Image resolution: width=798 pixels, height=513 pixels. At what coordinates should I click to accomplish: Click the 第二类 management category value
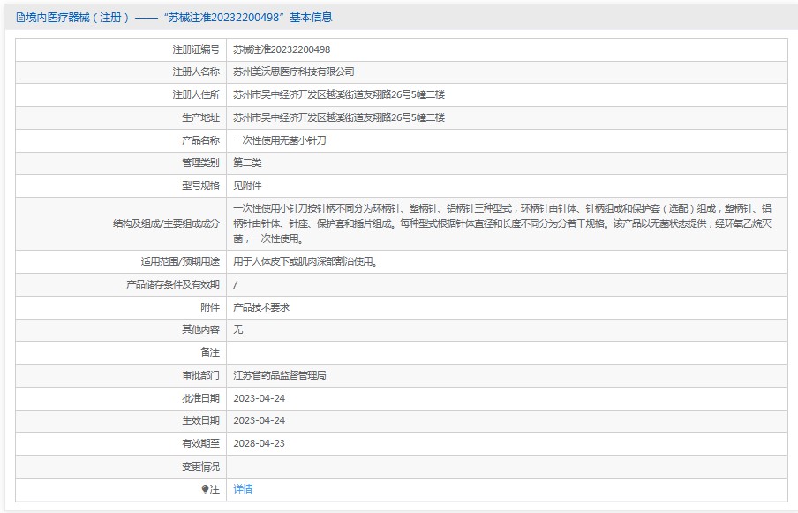point(247,162)
